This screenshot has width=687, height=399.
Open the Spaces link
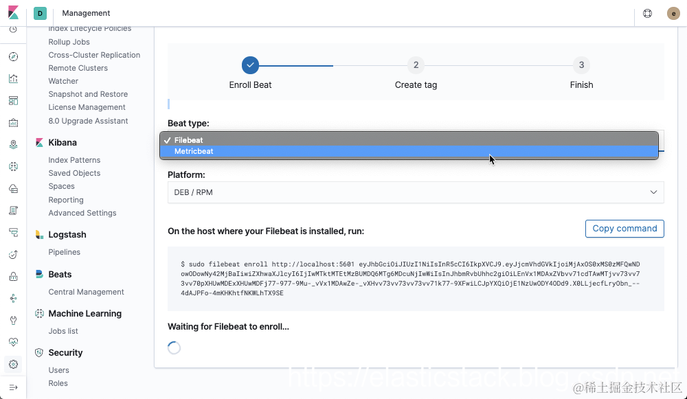point(61,186)
